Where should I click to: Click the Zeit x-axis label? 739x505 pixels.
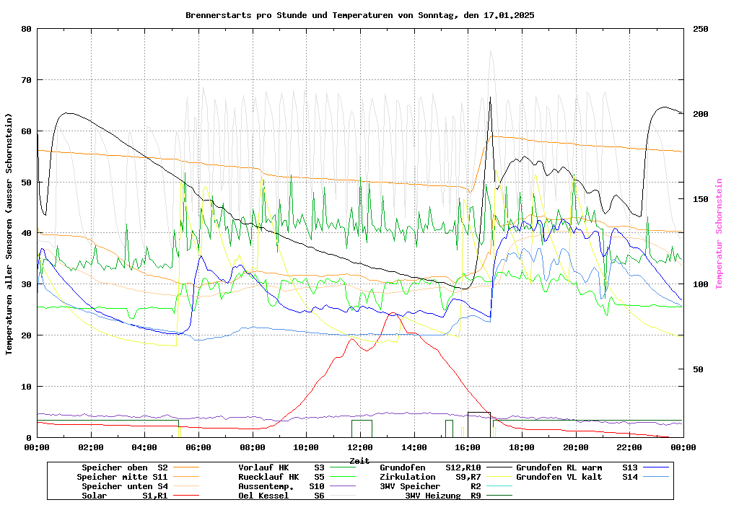coord(359,460)
